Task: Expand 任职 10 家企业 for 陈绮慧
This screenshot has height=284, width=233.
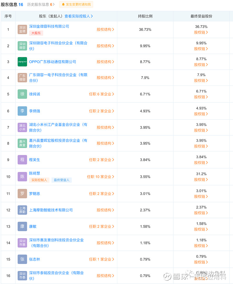Action: click(x=100, y=177)
